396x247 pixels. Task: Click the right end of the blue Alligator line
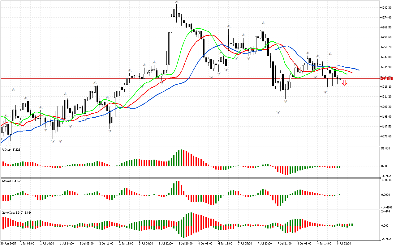point(359,70)
